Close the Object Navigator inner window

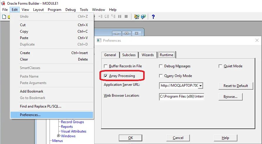(136, 34)
